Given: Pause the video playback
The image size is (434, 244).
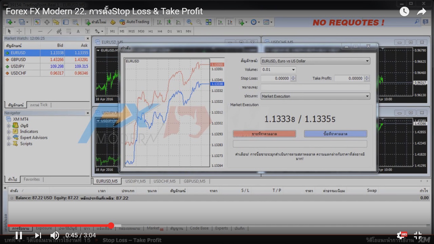Looking at the screenshot, I should click(x=19, y=235).
